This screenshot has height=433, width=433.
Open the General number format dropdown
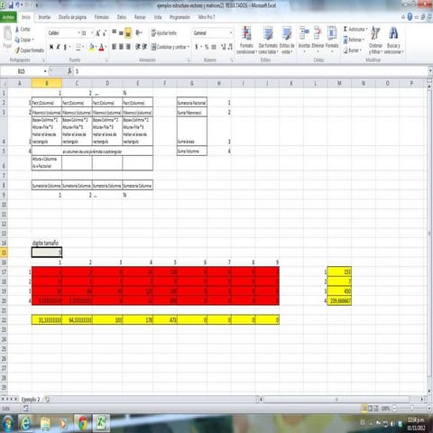click(x=231, y=32)
